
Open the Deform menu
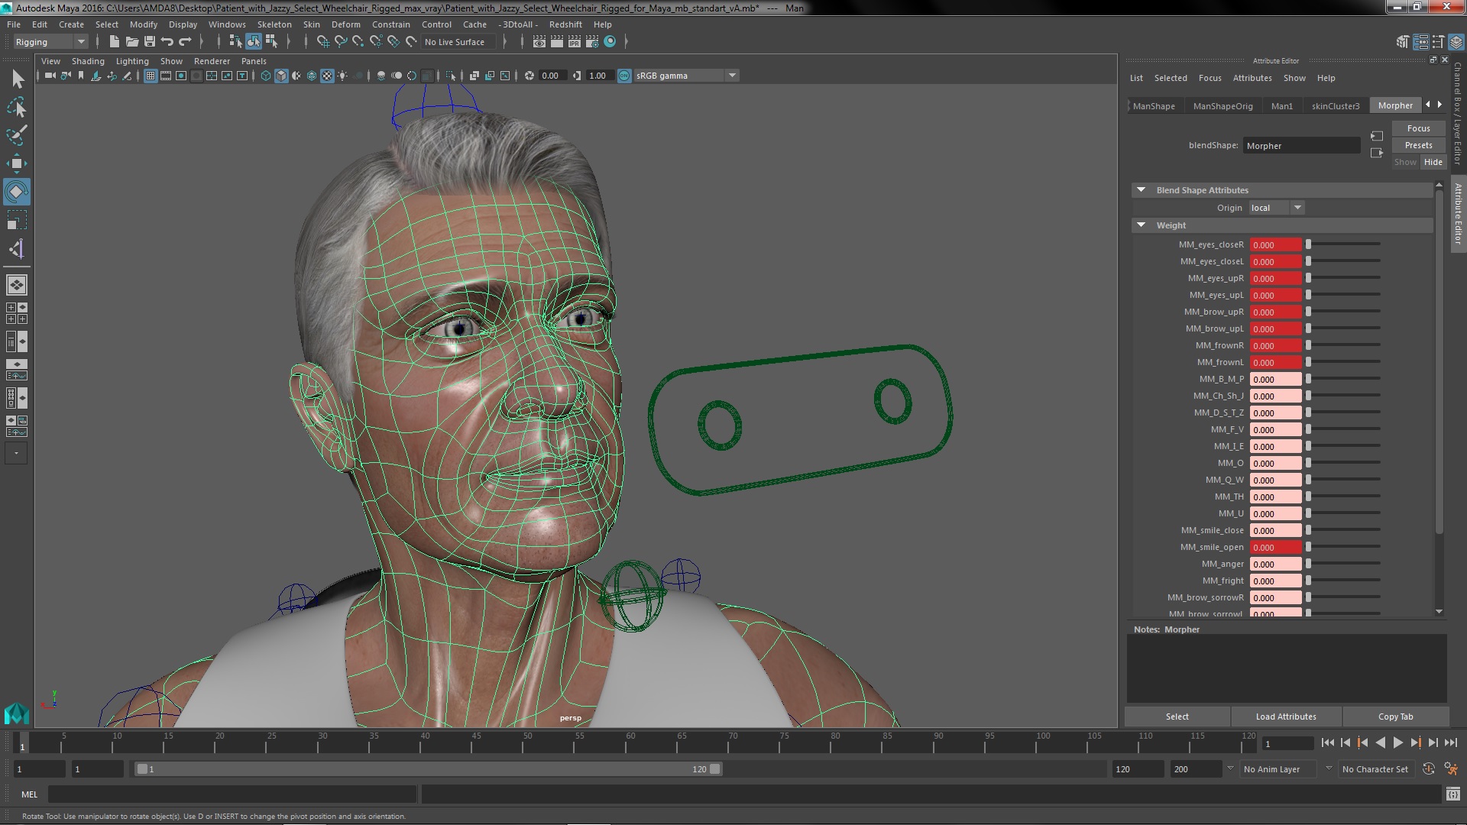pyautogui.click(x=345, y=24)
